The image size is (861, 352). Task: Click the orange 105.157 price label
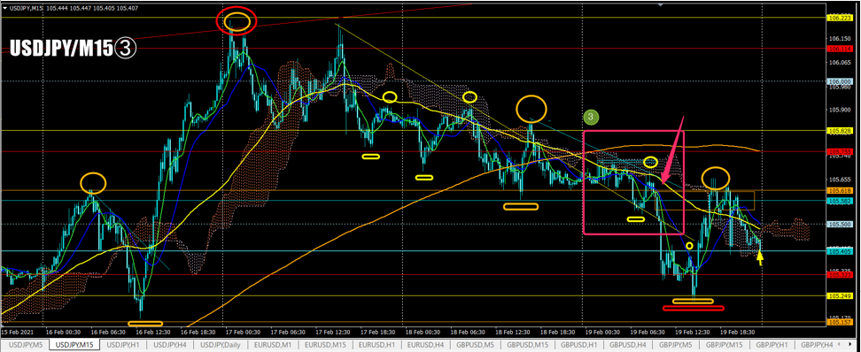(x=840, y=323)
